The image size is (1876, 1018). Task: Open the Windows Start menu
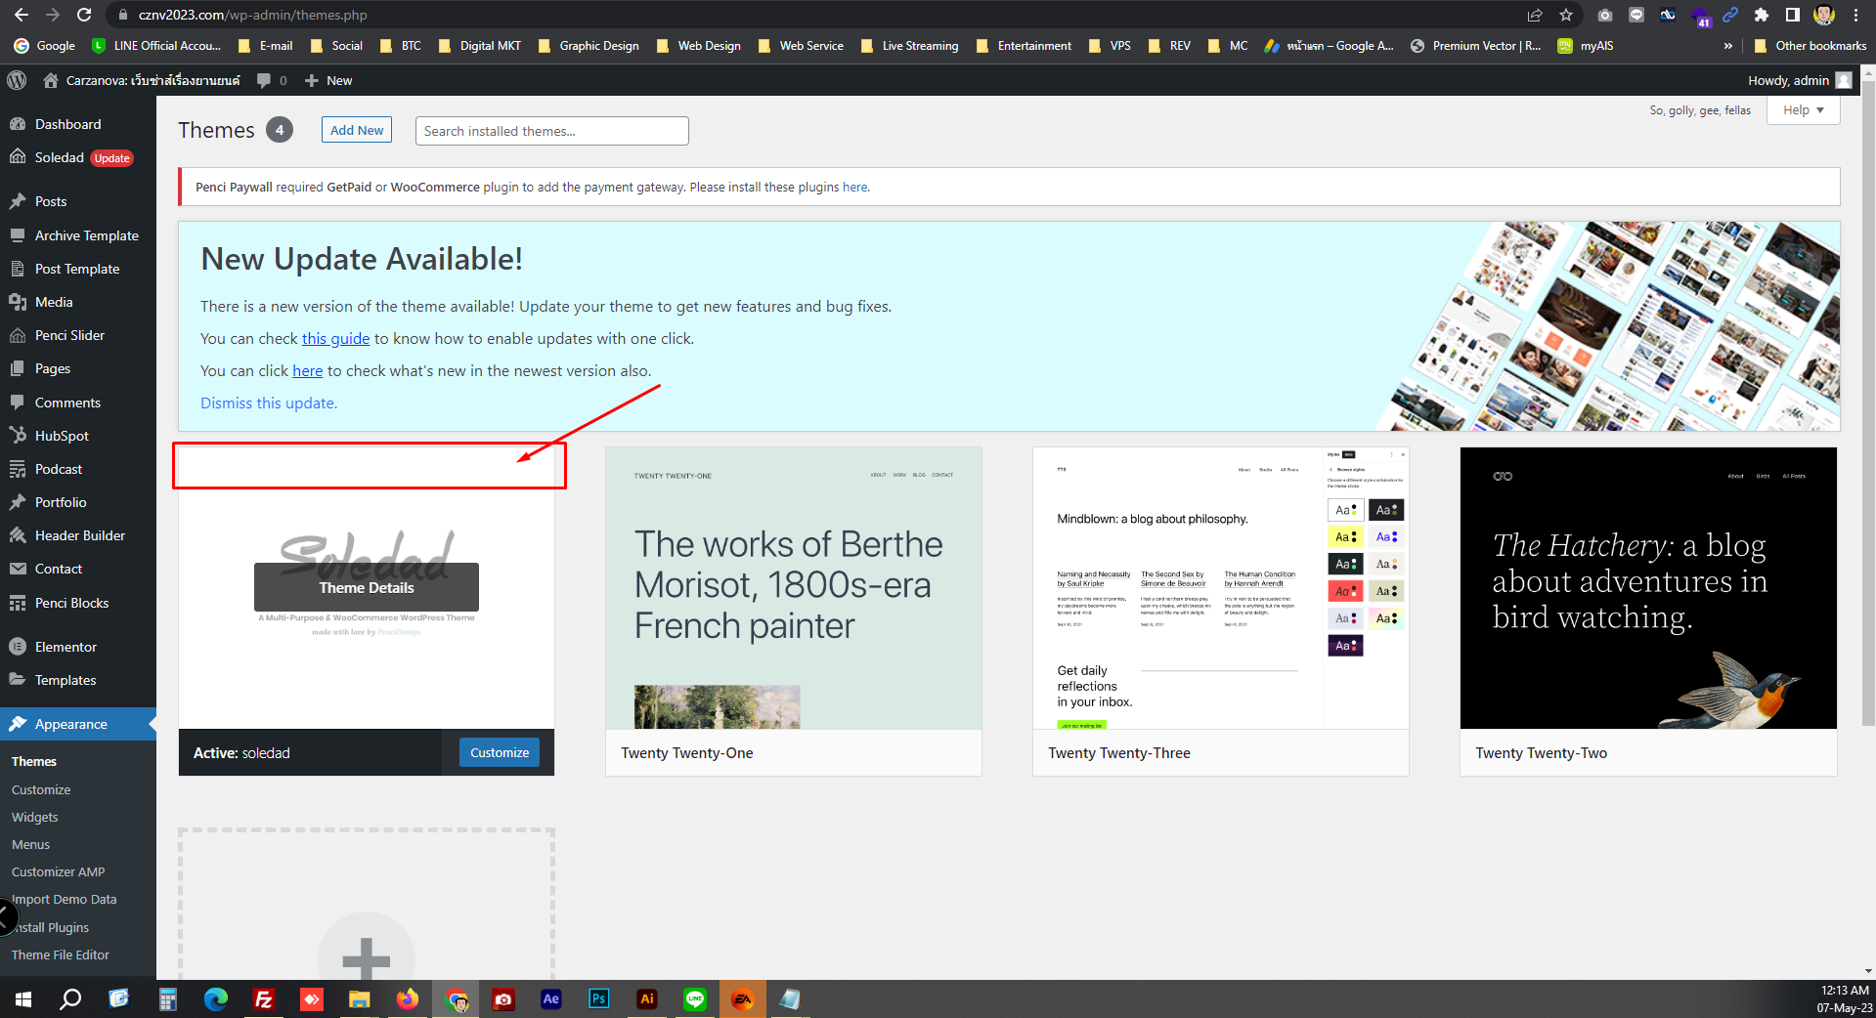point(23,998)
